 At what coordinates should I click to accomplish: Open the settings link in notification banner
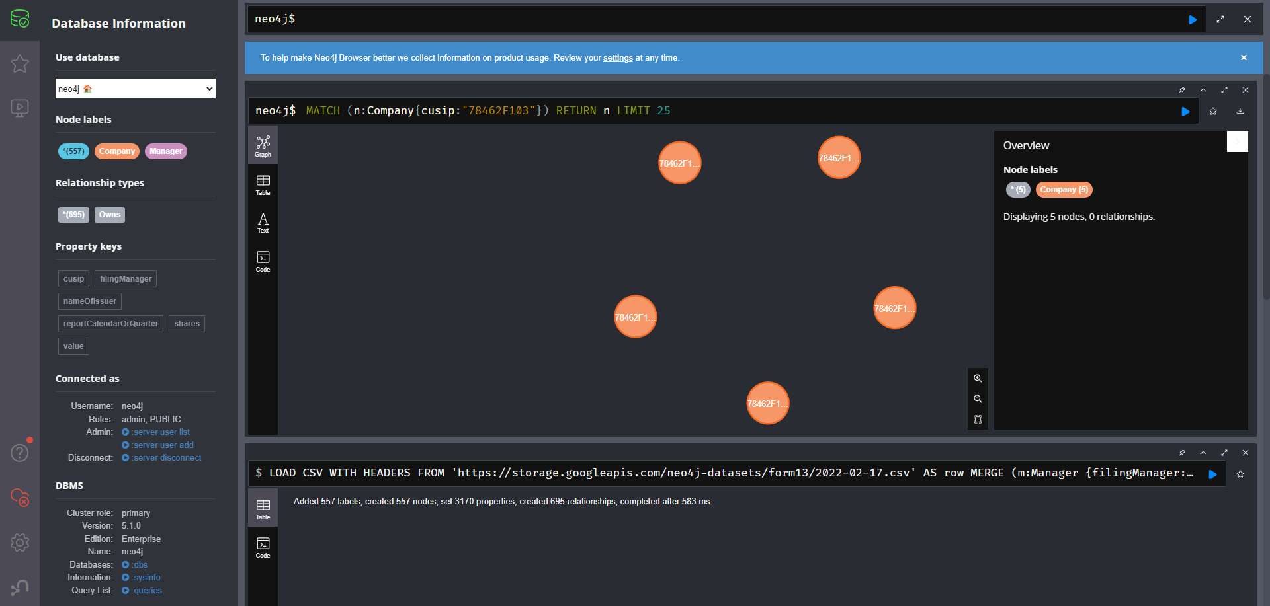click(x=618, y=58)
